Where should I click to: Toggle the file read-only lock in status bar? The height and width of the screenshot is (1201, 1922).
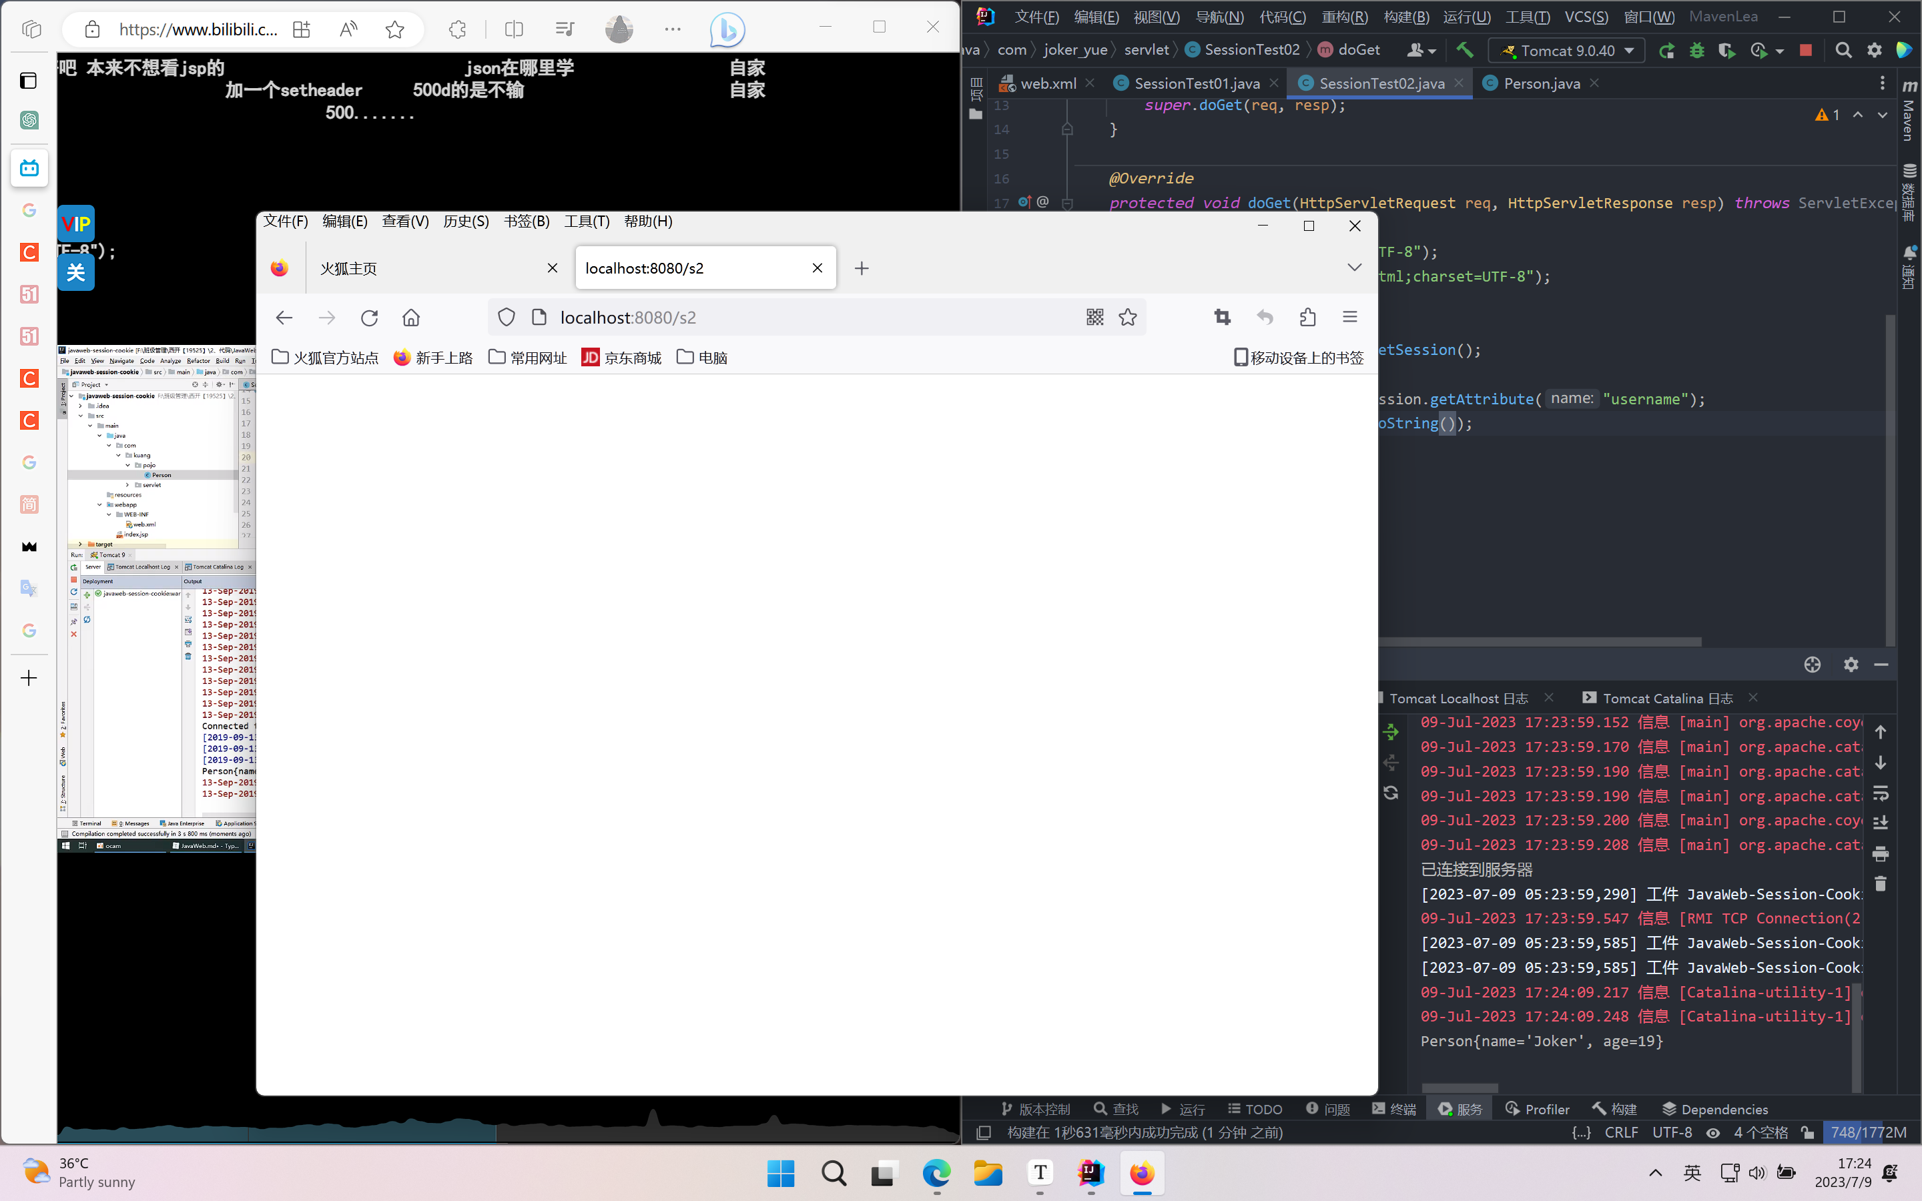click(x=1808, y=1133)
